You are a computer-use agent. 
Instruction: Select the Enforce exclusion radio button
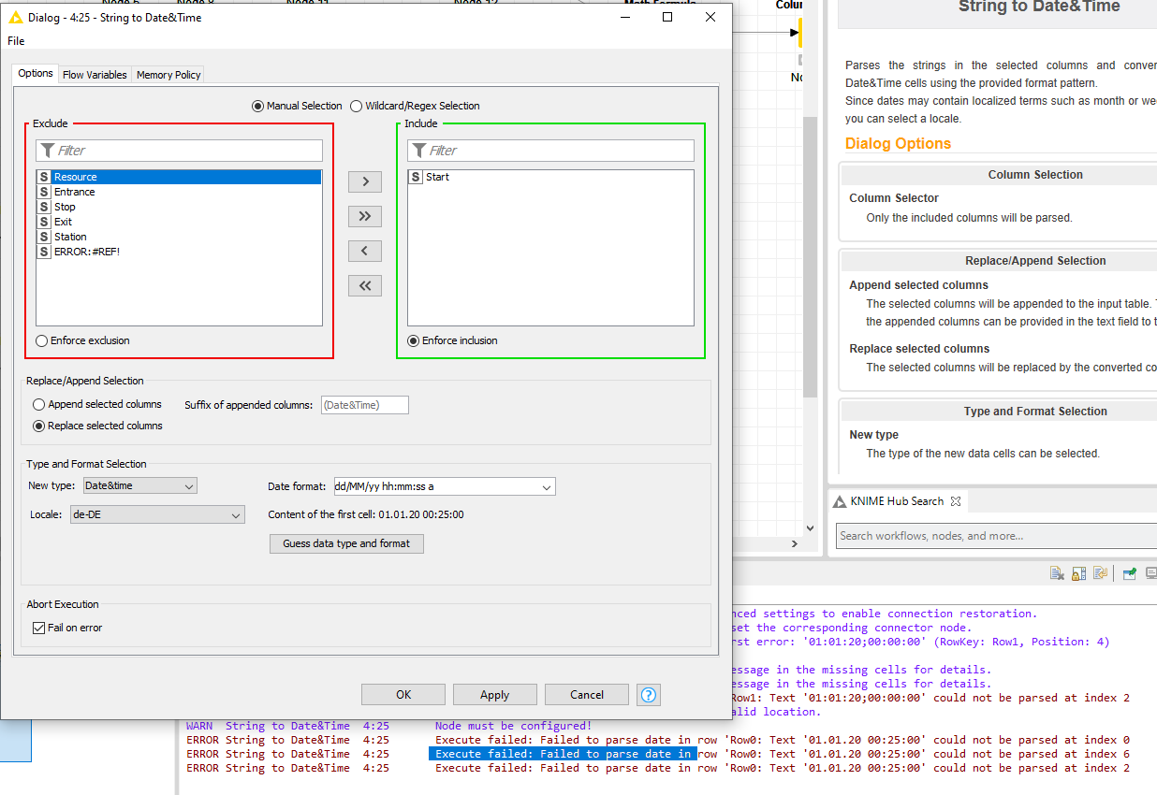tap(42, 340)
